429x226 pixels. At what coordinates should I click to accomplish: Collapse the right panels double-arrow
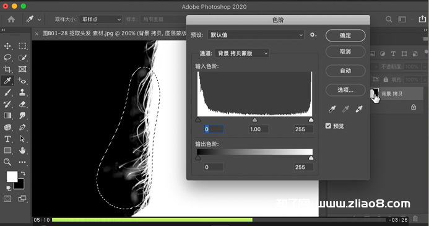click(x=425, y=30)
